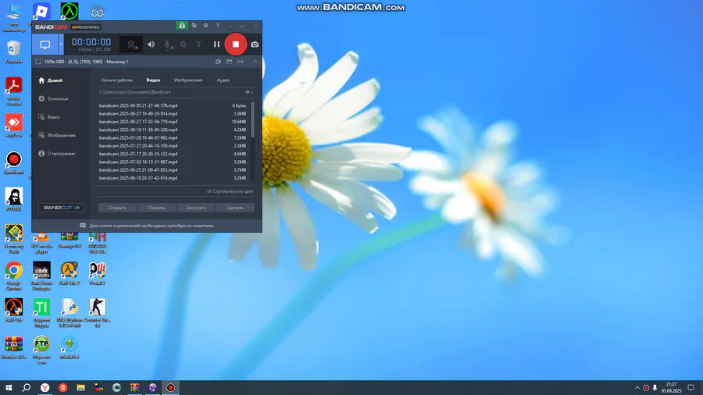Select the Корзина recycle bin icon
The width and height of the screenshot is (703, 395).
click(14, 52)
